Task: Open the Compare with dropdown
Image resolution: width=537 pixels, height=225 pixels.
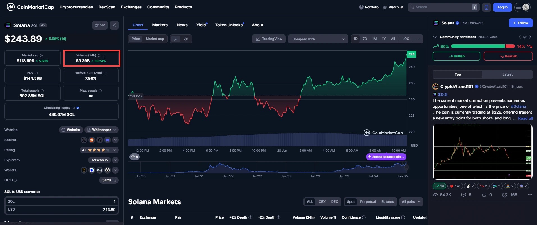Action: [318, 39]
